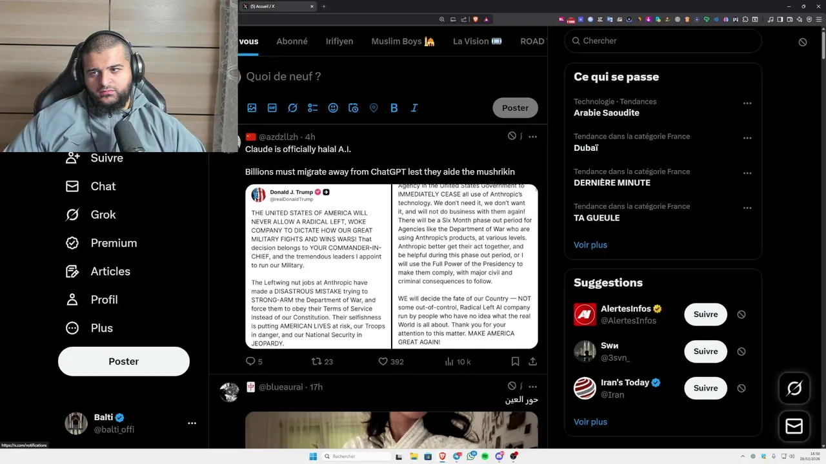The width and height of the screenshot is (826, 464).
Task: Open more options on the @blueaurai post
Action: (x=532, y=386)
